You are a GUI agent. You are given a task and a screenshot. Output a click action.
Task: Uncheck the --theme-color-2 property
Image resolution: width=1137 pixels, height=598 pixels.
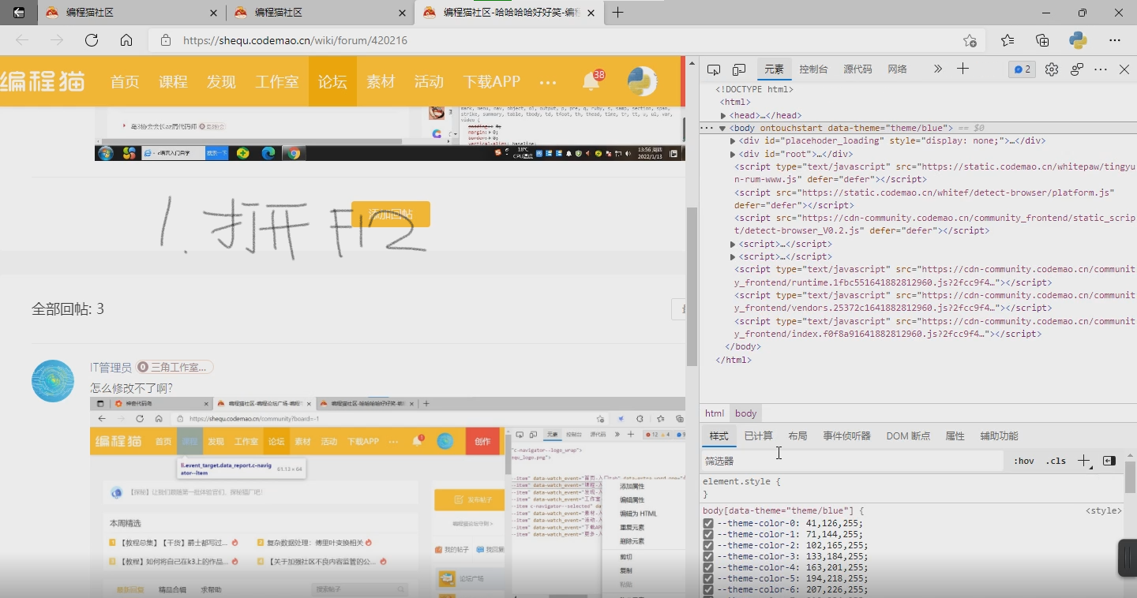(708, 545)
